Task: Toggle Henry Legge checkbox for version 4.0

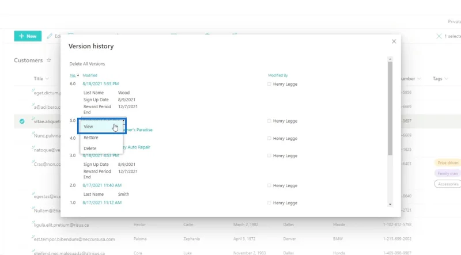Action: click(269, 138)
